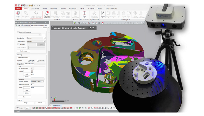Viewport: 204px width, 116px height.
Task: Click the Offset Distance slider handle
Action: point(28,48)
